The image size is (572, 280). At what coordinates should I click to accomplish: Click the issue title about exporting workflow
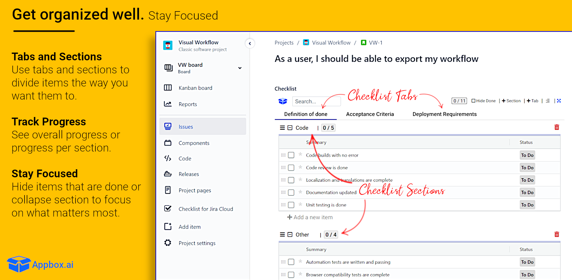click(376, 59)
